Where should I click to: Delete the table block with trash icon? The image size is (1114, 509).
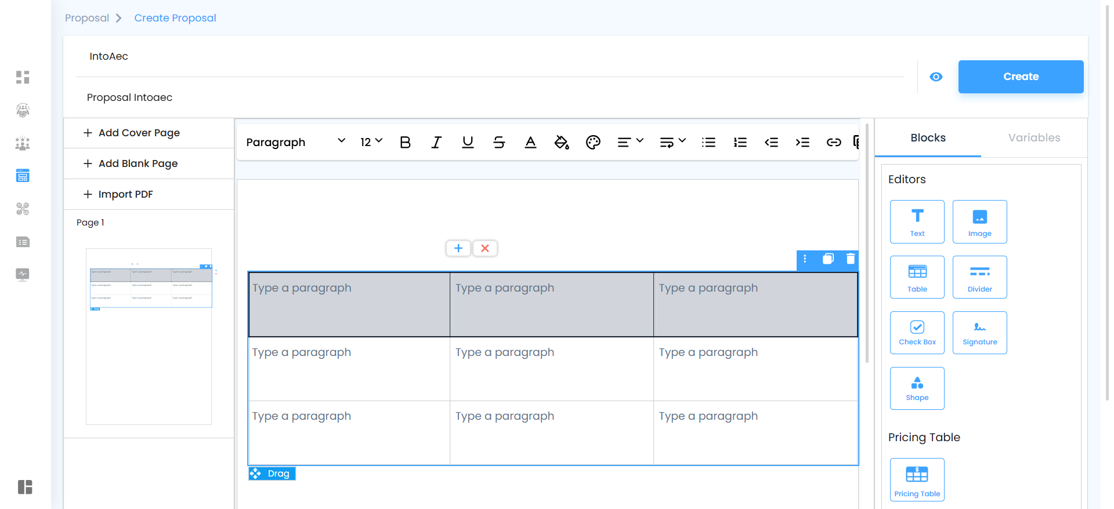coord(851,259)
